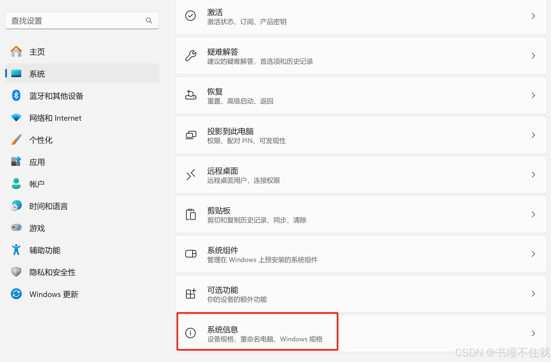Screen dimensions: 551x362
Task: Expand the 疑难解答 chevron arrow
Action: (x=533, y=56)
